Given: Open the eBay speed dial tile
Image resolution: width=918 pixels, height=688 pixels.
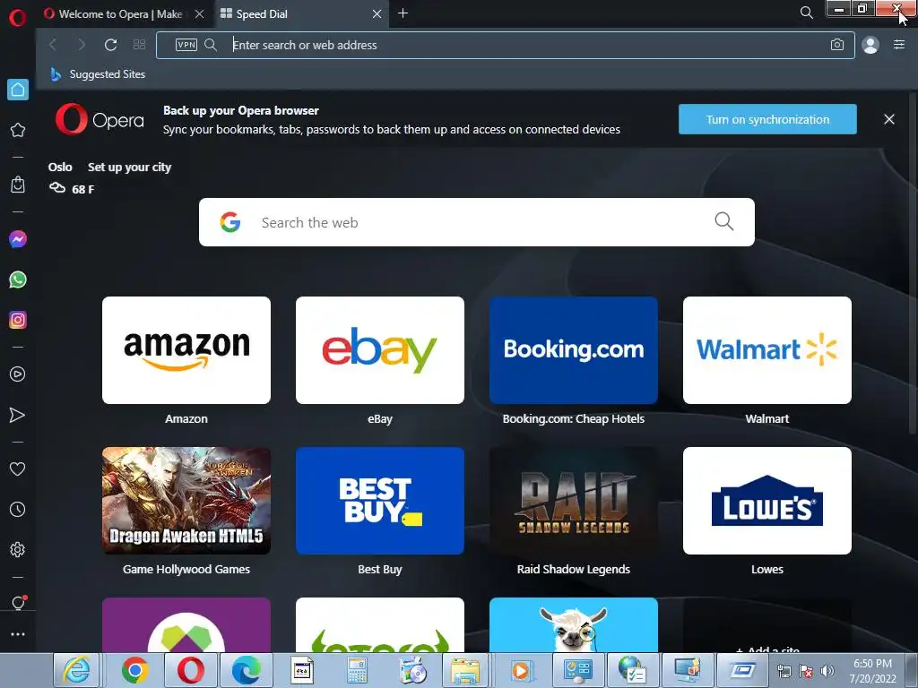Looking at the screenshot, I should click(380, 350).
